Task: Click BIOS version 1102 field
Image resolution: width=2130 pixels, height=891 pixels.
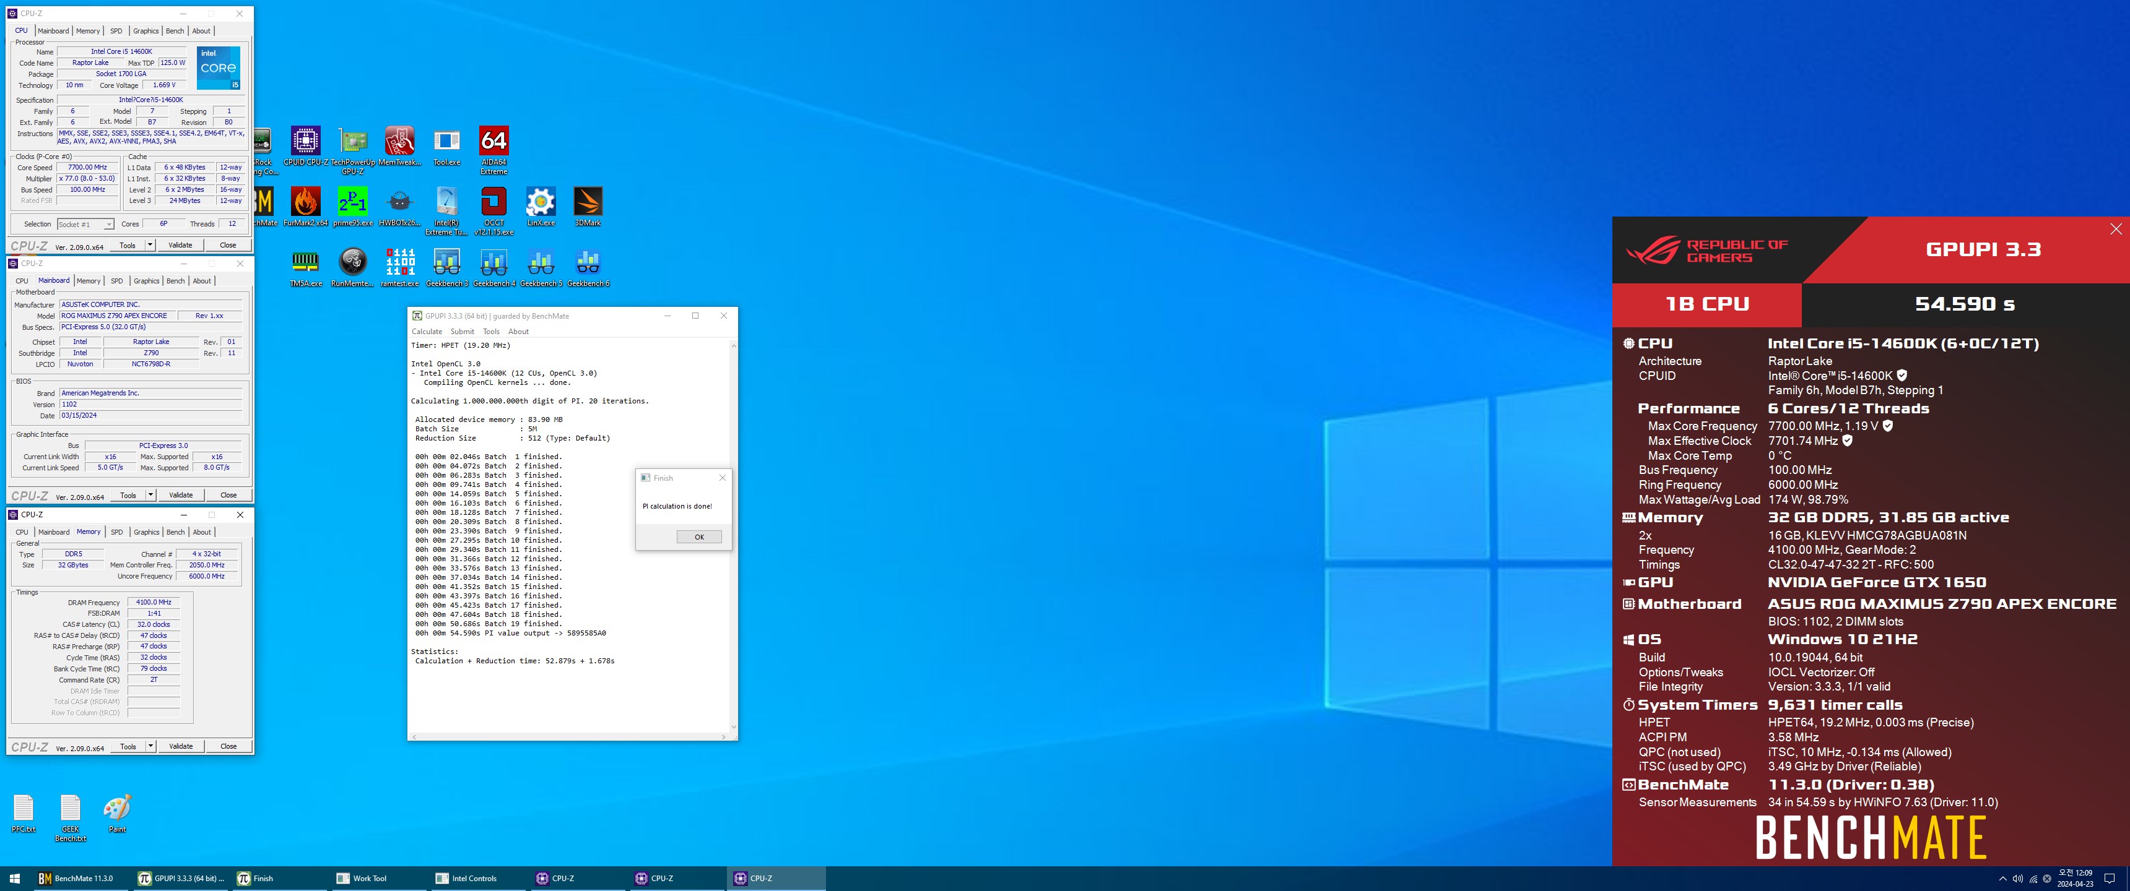Action: pos(150,404)
